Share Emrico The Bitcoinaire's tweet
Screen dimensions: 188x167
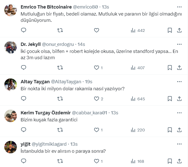179,30
